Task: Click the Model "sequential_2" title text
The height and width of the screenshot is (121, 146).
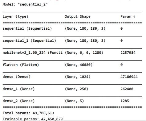Action: (x=25, y=4)
